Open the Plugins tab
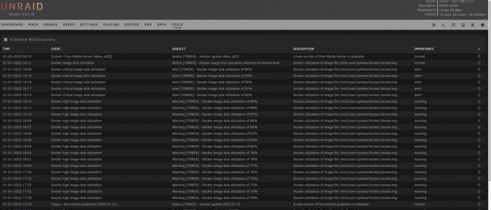The height and width of the screenshot is (210, 491). pos(111,25)
